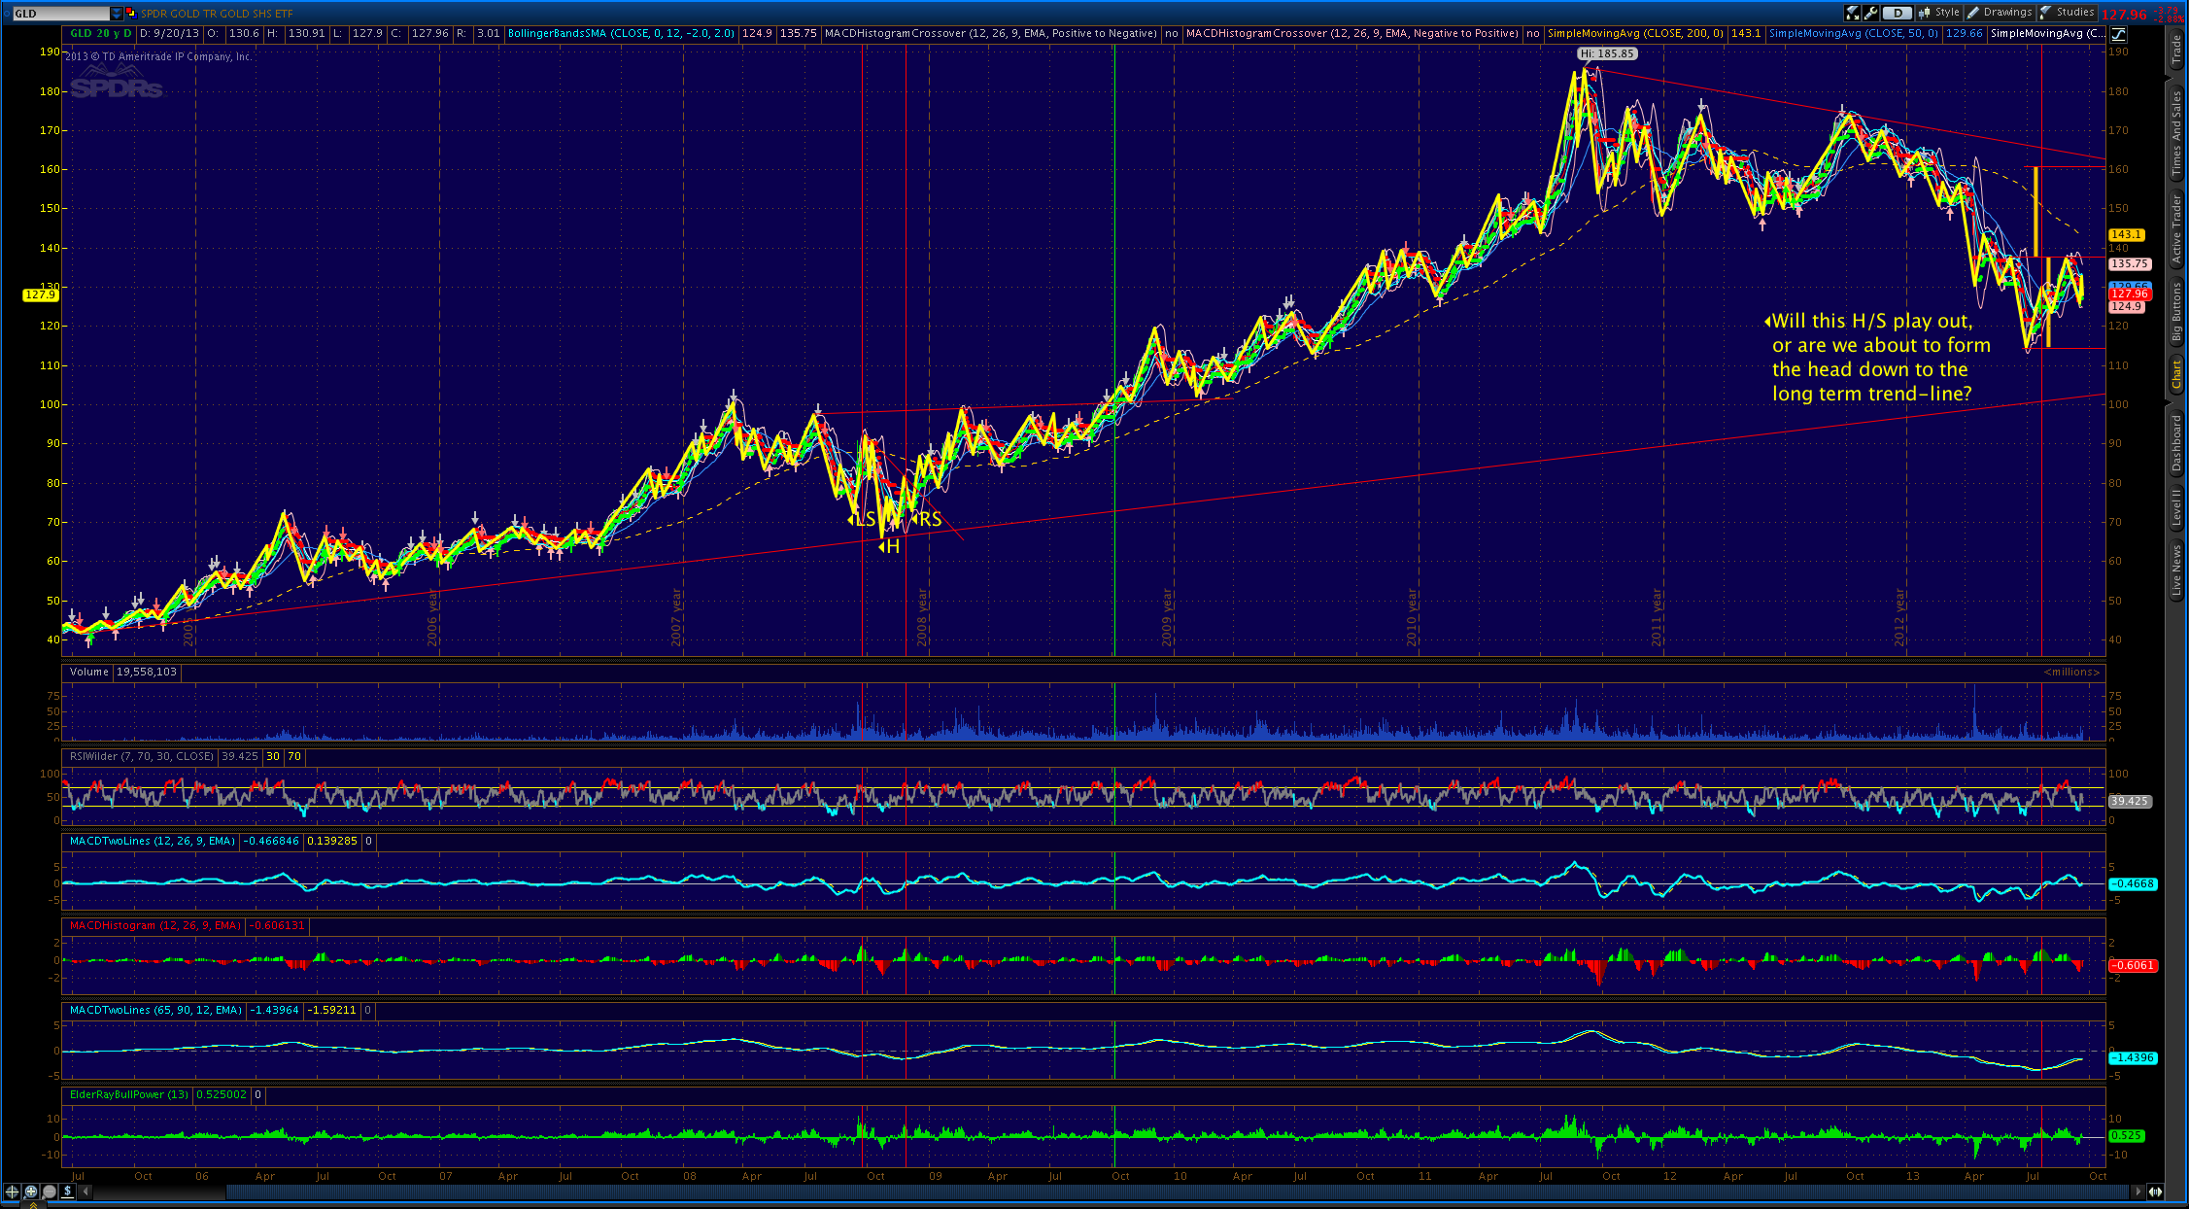The image size is (2189, 1209).
Task: Click the RSI overbought level value 70
Action: (x=294, y=756)
